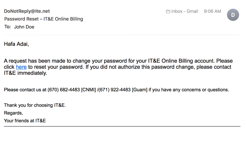
Task: Click the round D sender avatar
Action: (x=233, y=15)
